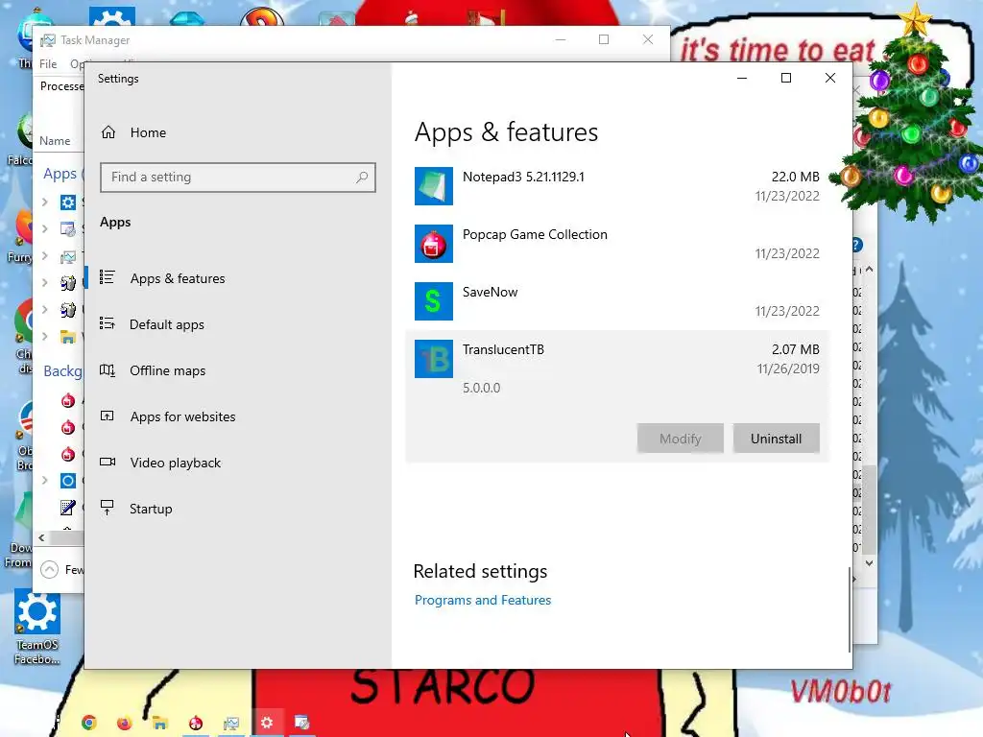Open Default apps settings page
This screenshot has width=983, height=737.
(x=167, y=324)
